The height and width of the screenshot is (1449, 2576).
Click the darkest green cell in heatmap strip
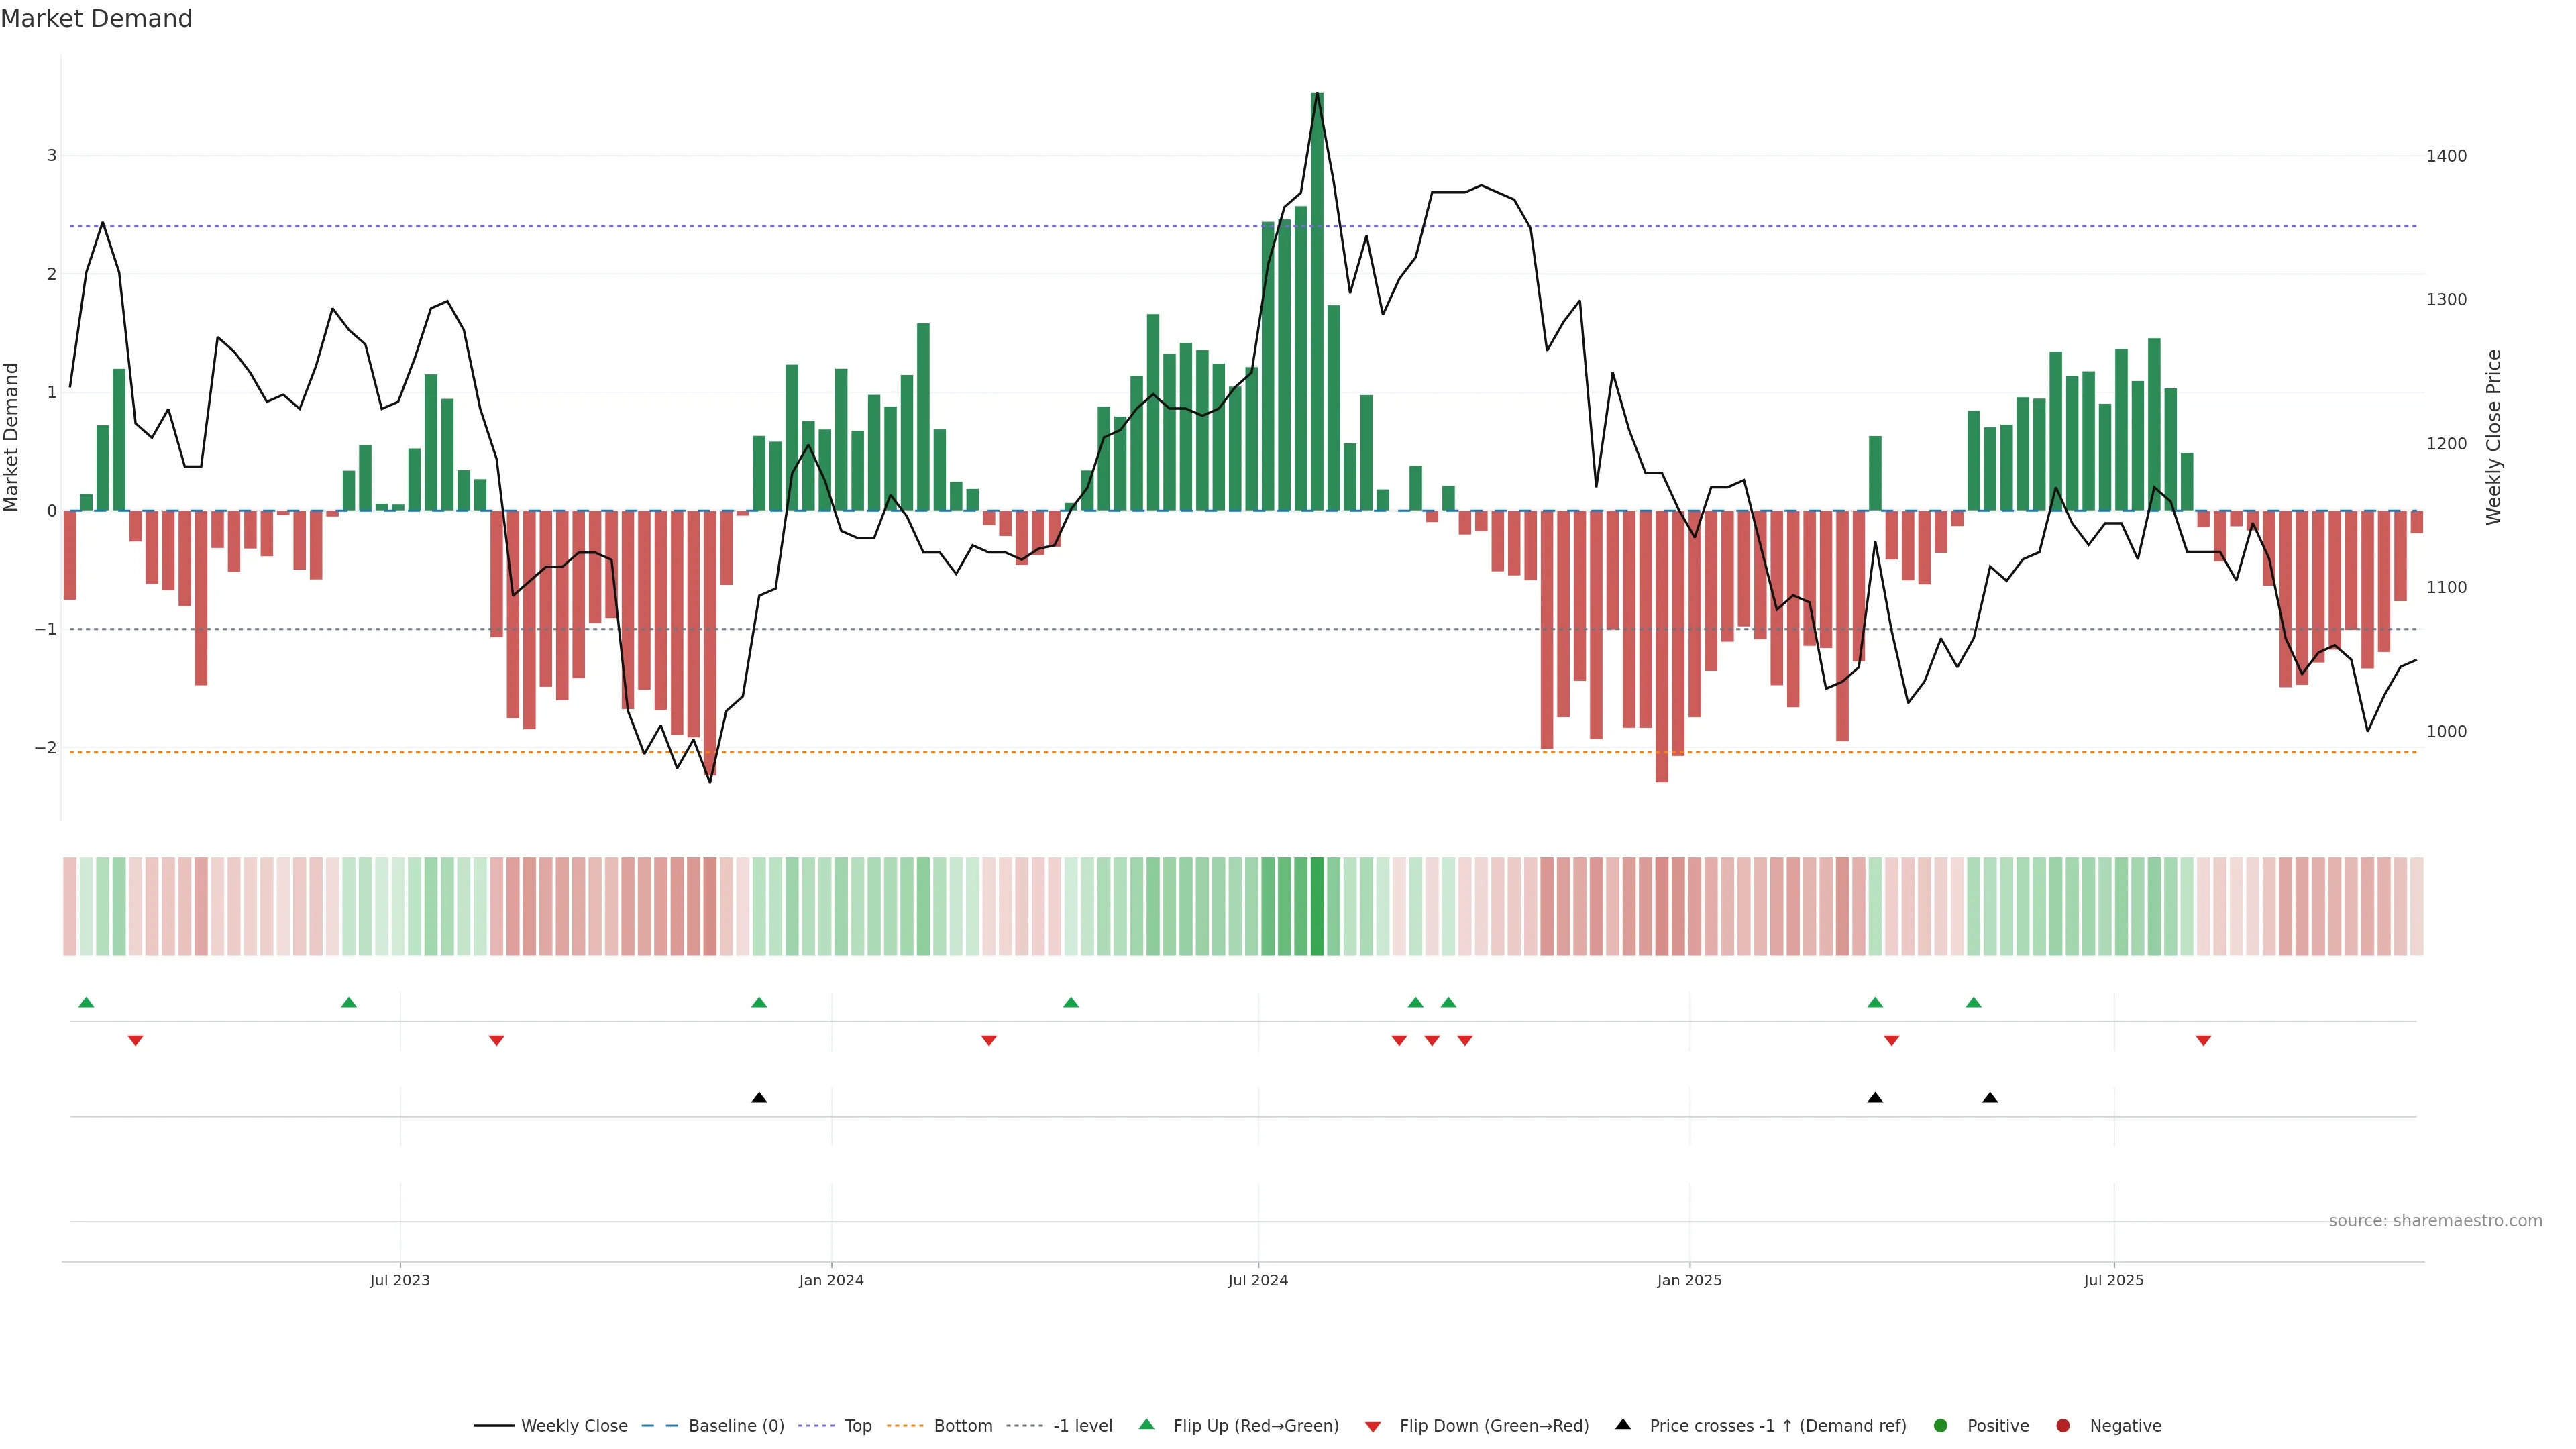[1317, 906]
